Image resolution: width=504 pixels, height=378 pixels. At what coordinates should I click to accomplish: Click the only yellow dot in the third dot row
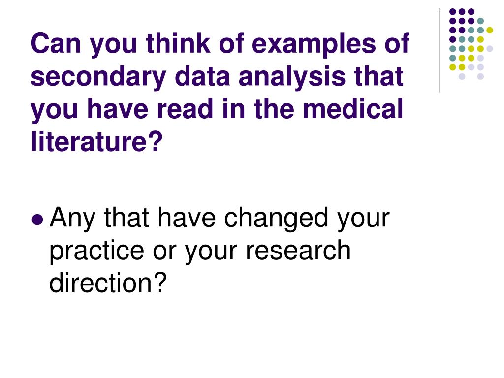pos(490,30)
